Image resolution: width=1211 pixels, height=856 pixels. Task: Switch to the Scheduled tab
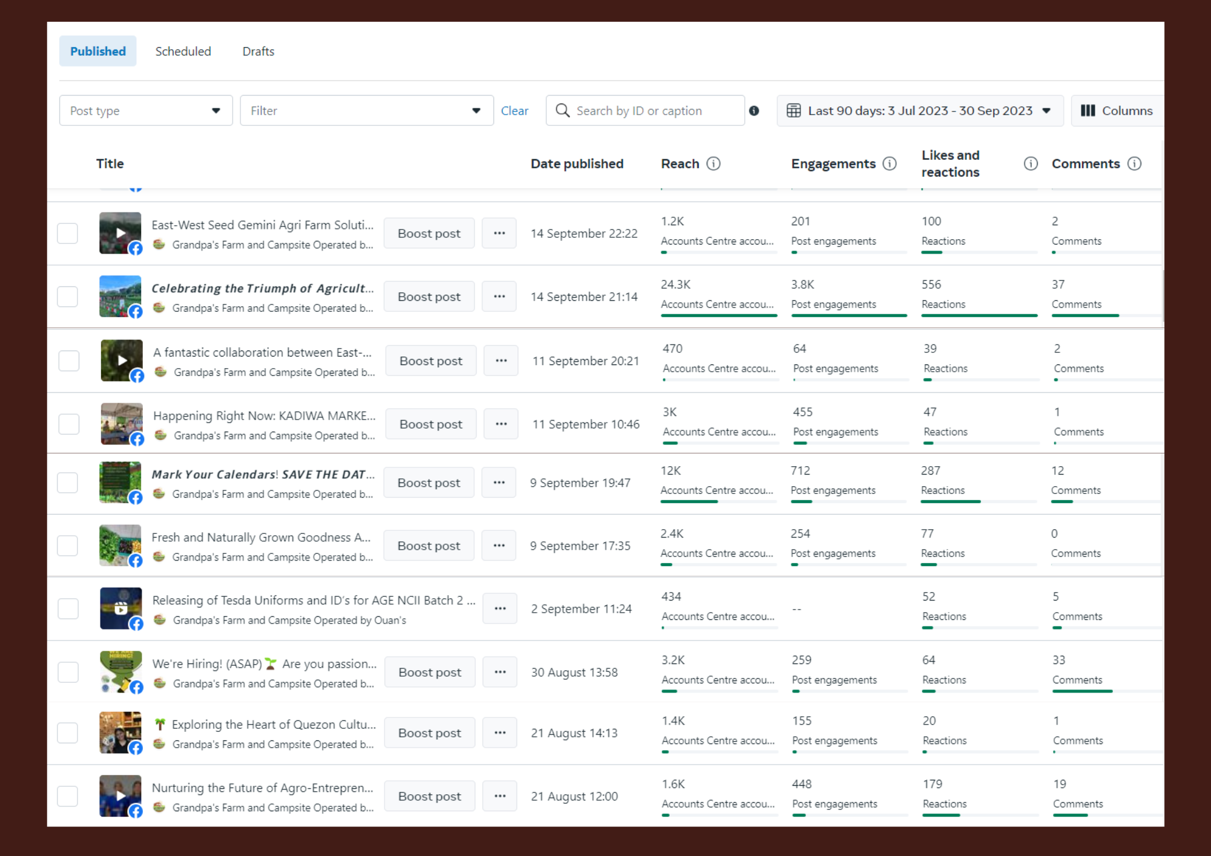coord(183,51)
